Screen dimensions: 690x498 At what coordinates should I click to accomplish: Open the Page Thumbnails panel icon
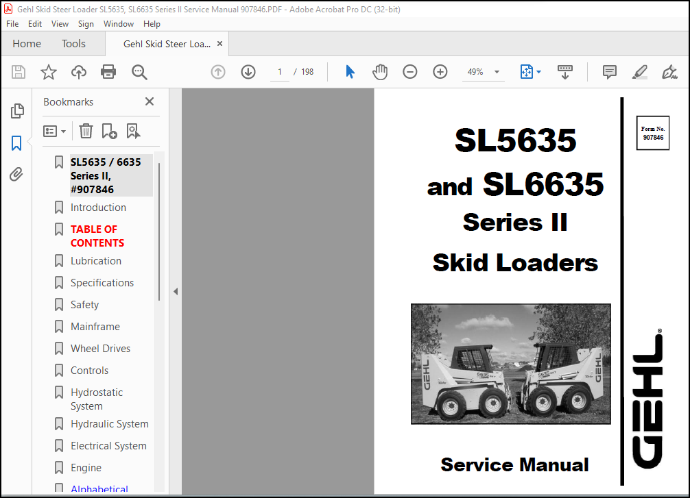point(17,111)
